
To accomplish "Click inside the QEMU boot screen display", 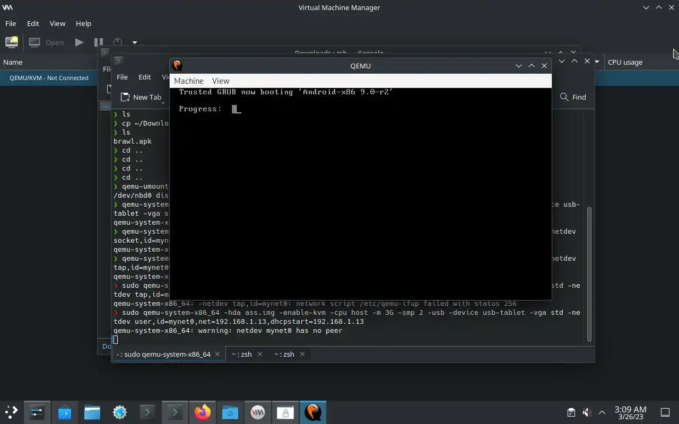I will 361,193.
